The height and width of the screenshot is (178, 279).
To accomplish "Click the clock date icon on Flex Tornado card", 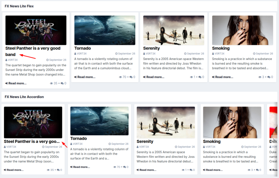I will click(116, 54).
